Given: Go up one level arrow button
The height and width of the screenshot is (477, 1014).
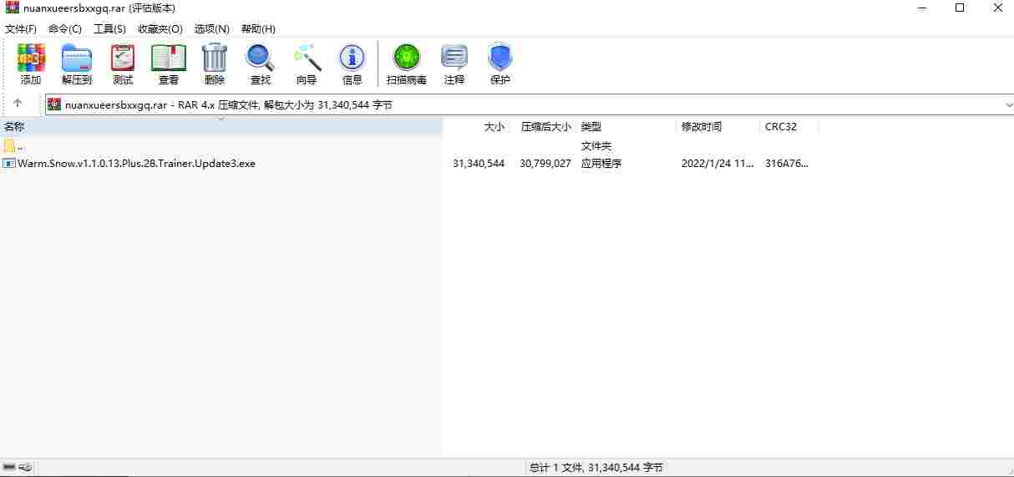Looking at the screenshot, I should (18, 104).
